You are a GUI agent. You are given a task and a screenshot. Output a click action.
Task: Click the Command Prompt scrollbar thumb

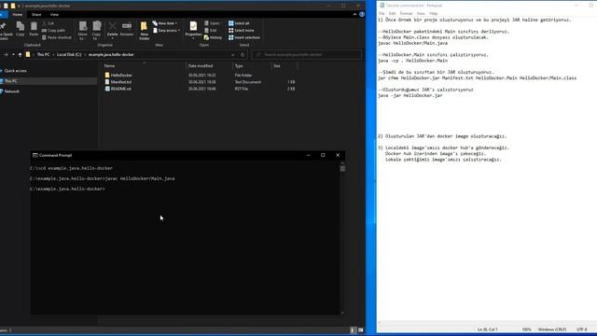click(342, 168)
